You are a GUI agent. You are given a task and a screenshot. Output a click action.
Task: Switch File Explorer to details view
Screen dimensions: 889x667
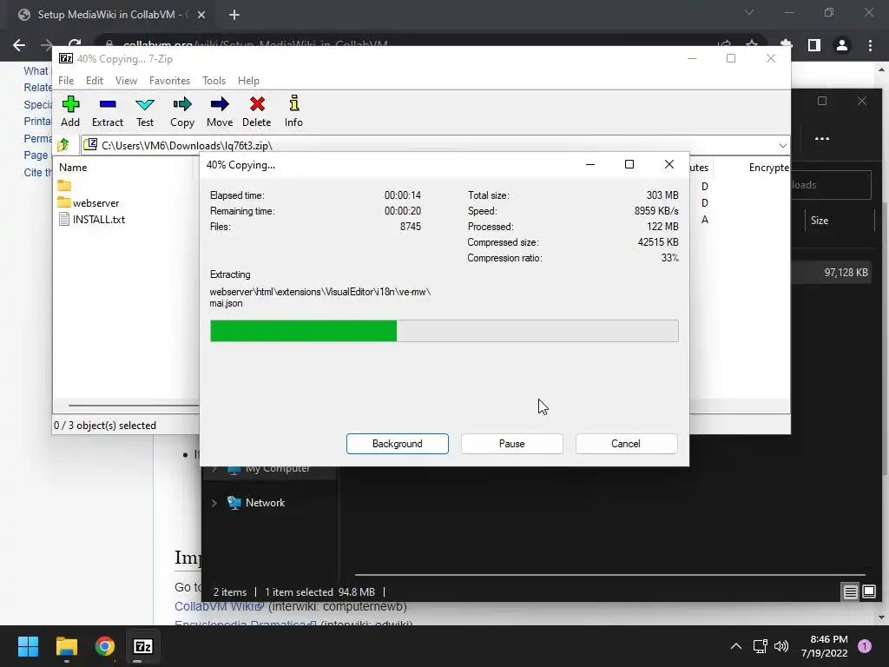[850, 591]
